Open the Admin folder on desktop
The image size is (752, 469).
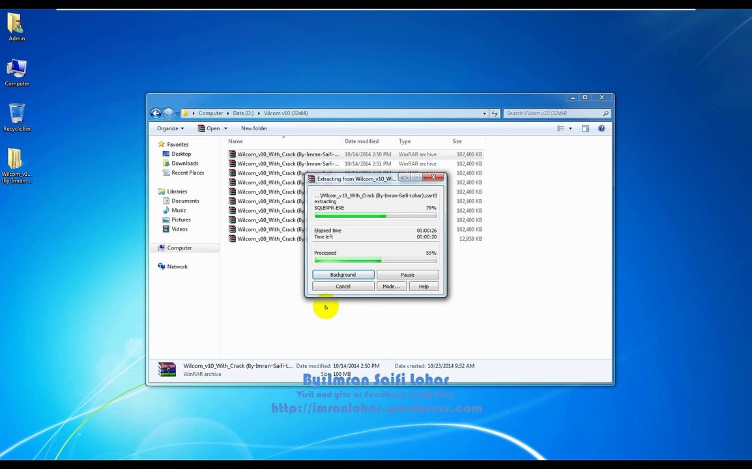[x=17, y=26]
